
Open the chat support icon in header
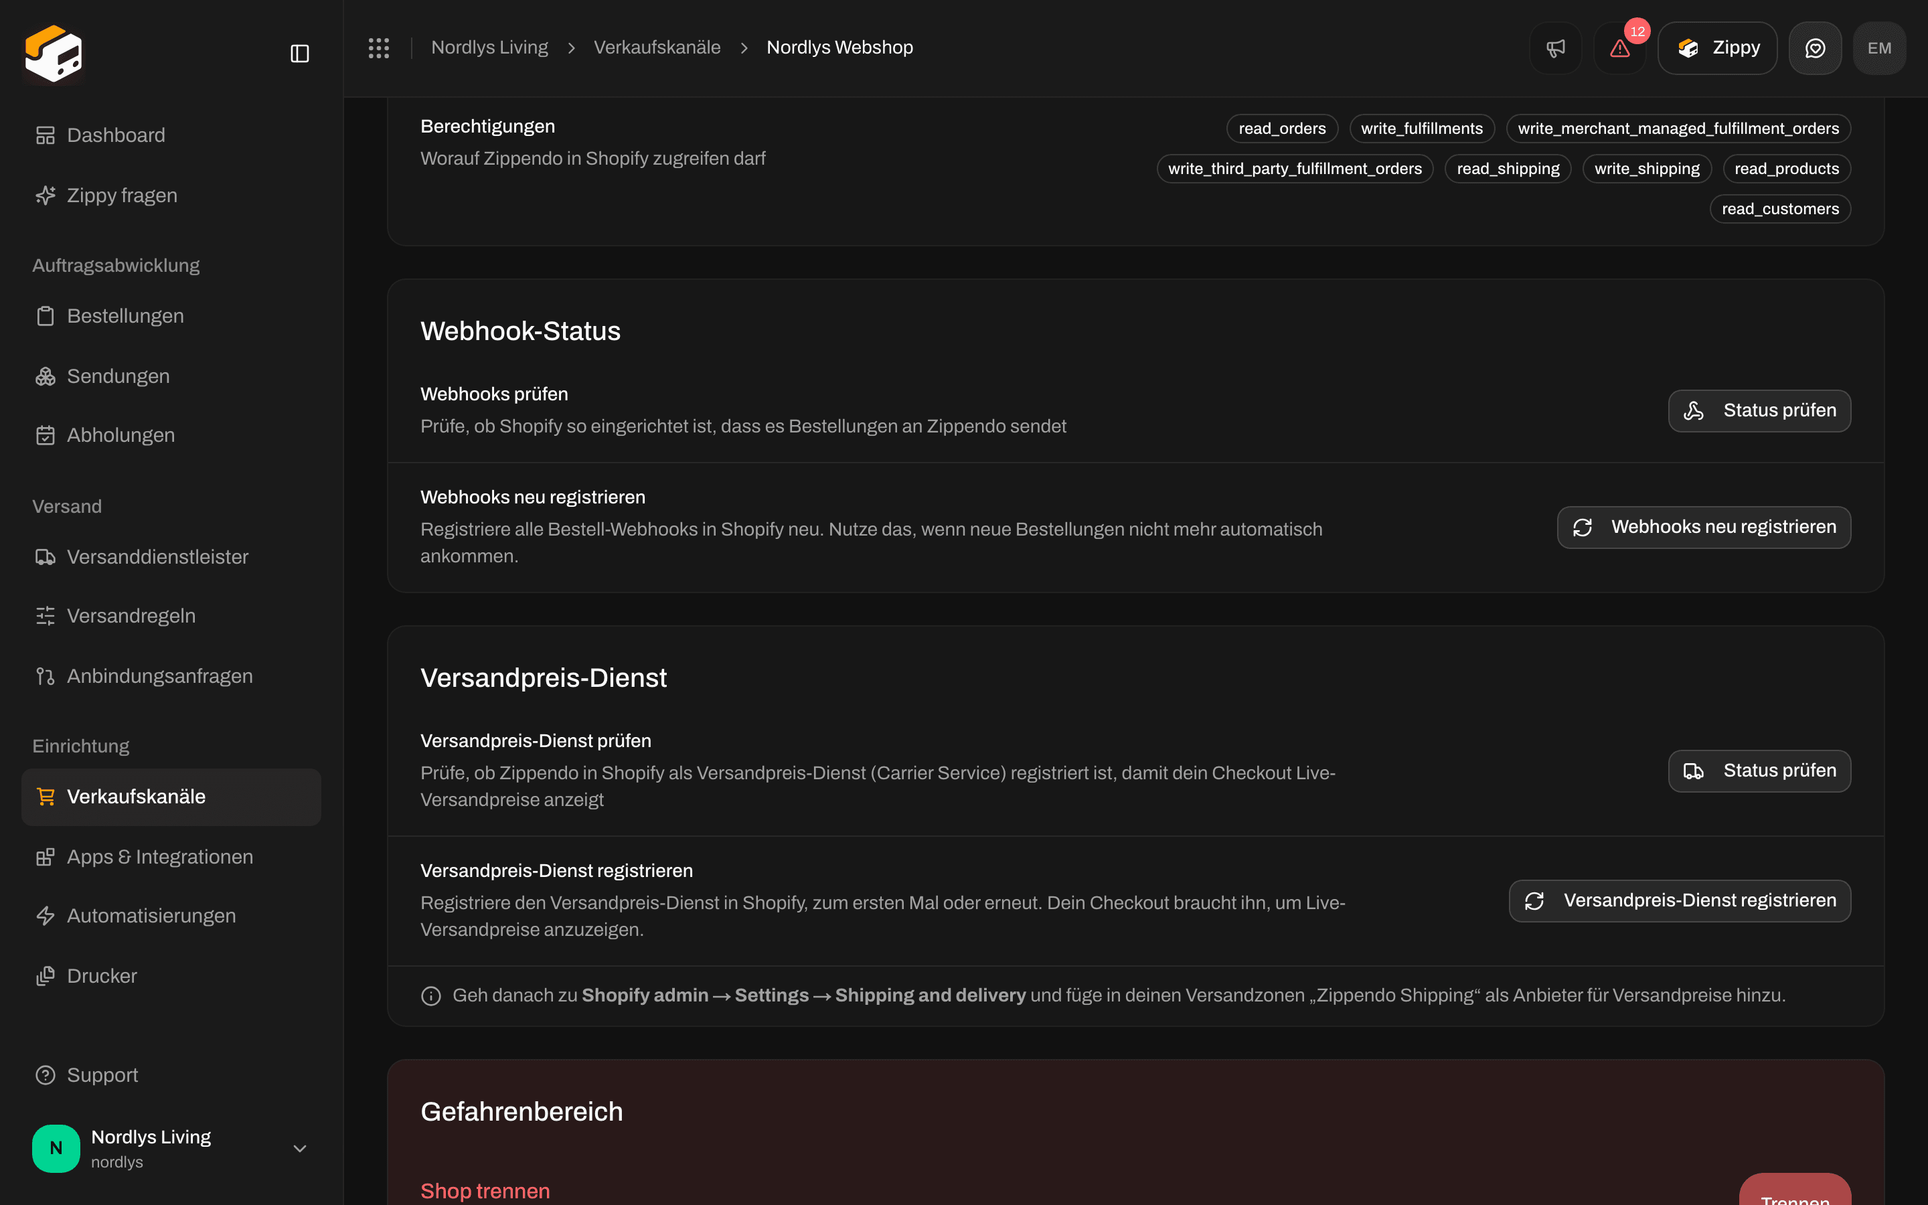[x=1815, y=48]
